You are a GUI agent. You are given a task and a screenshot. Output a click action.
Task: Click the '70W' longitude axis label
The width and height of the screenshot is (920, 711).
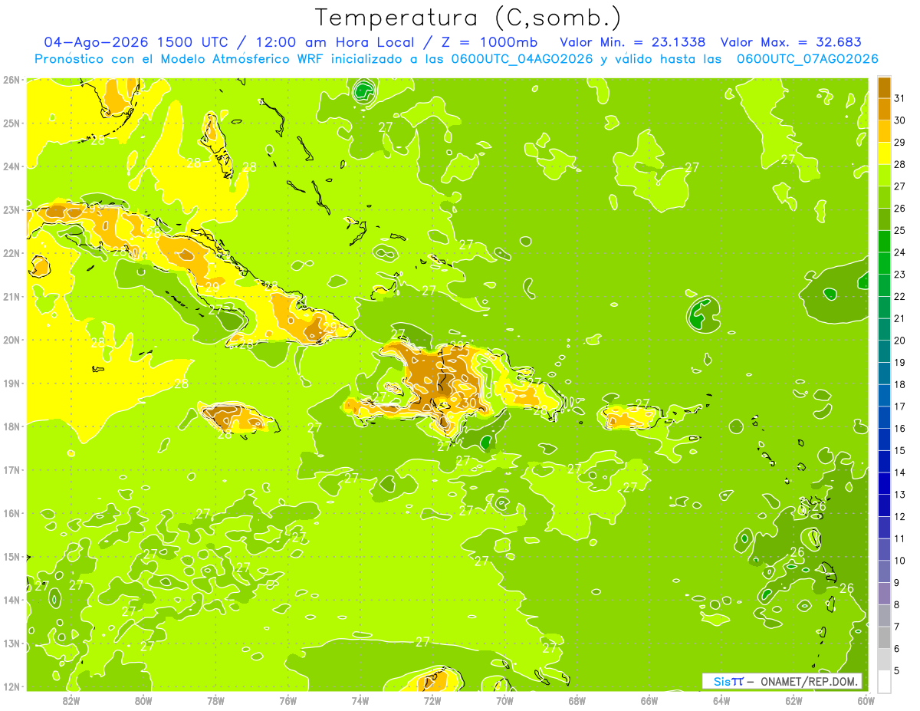tap(504, 700)
